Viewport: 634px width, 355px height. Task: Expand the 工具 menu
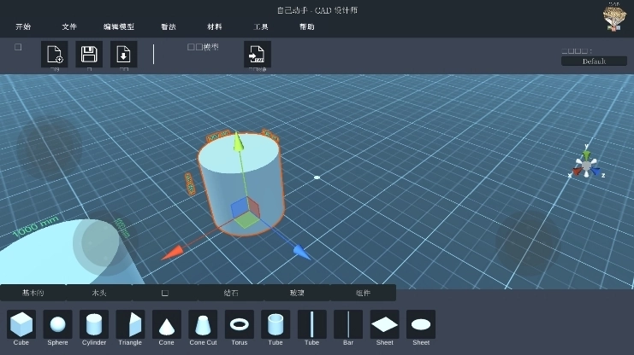(261, 26)
